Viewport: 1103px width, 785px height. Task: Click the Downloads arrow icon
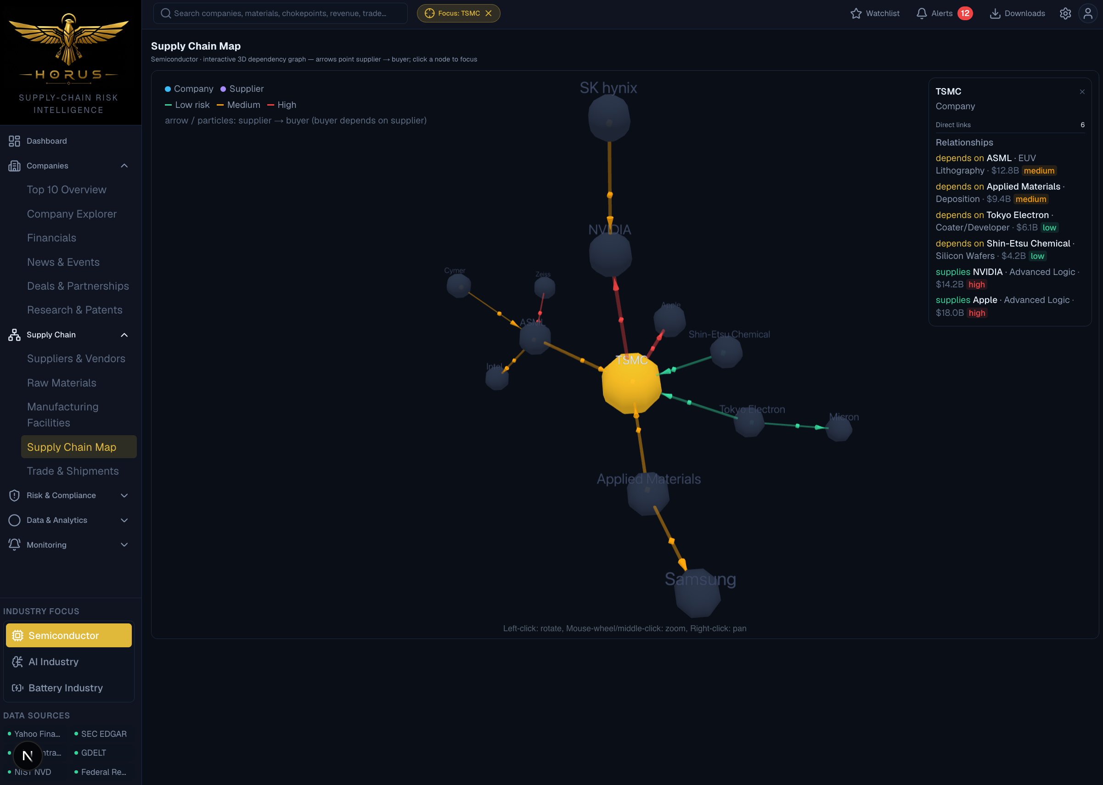coord(995,13)
